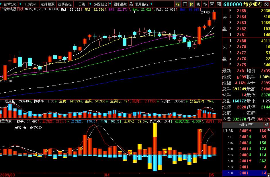Click the 内盘 332270 value
Image resolution: width=270 pixels, height=177 pixels.
click(239, 119)
